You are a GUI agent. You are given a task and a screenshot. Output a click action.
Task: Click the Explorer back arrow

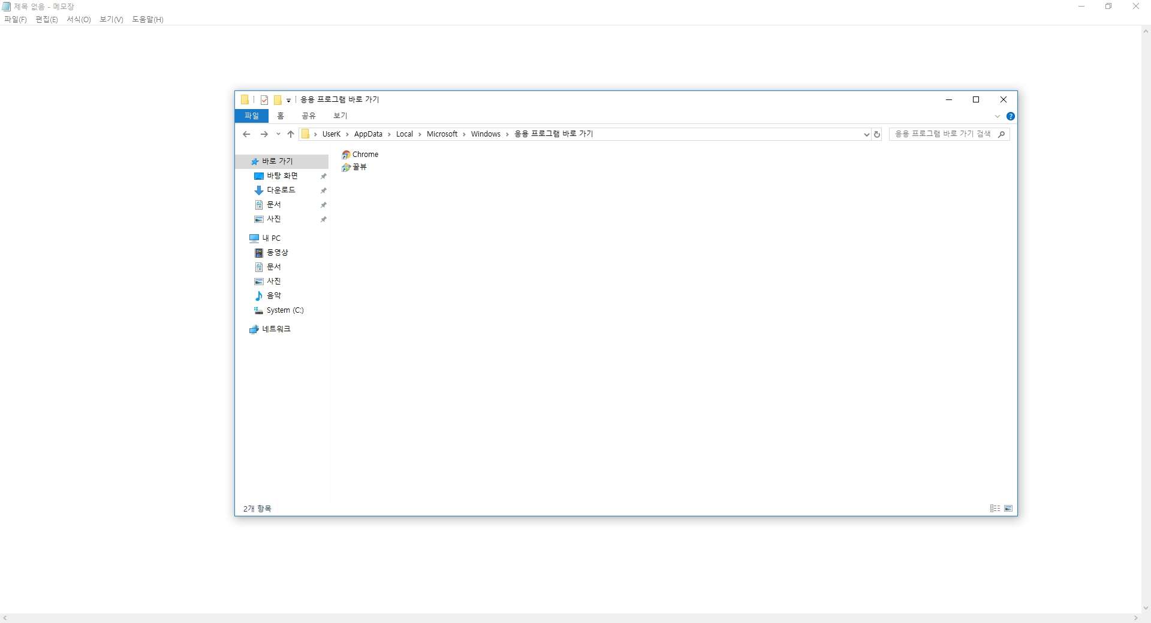pos(246,134)
